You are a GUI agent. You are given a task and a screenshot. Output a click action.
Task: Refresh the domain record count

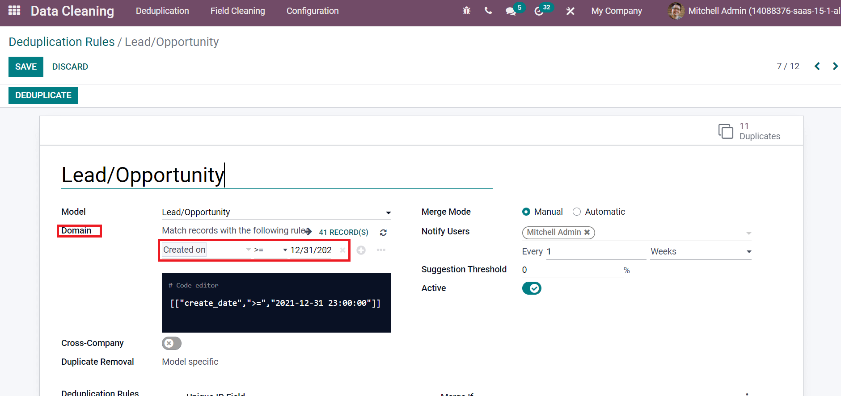coord(383,232)
